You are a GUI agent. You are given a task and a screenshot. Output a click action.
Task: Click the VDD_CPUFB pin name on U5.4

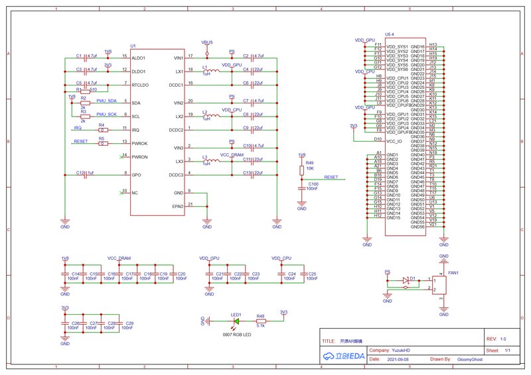399,105
